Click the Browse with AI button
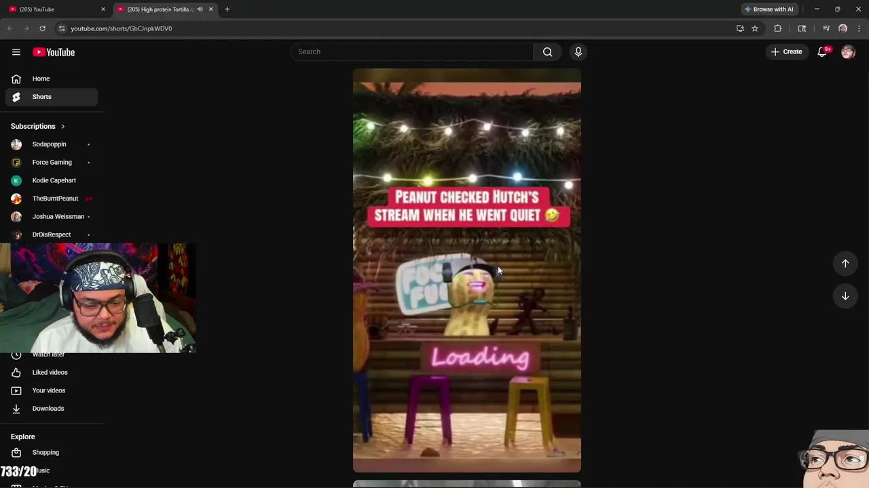The image size is (869, 488). click(769, 9)
